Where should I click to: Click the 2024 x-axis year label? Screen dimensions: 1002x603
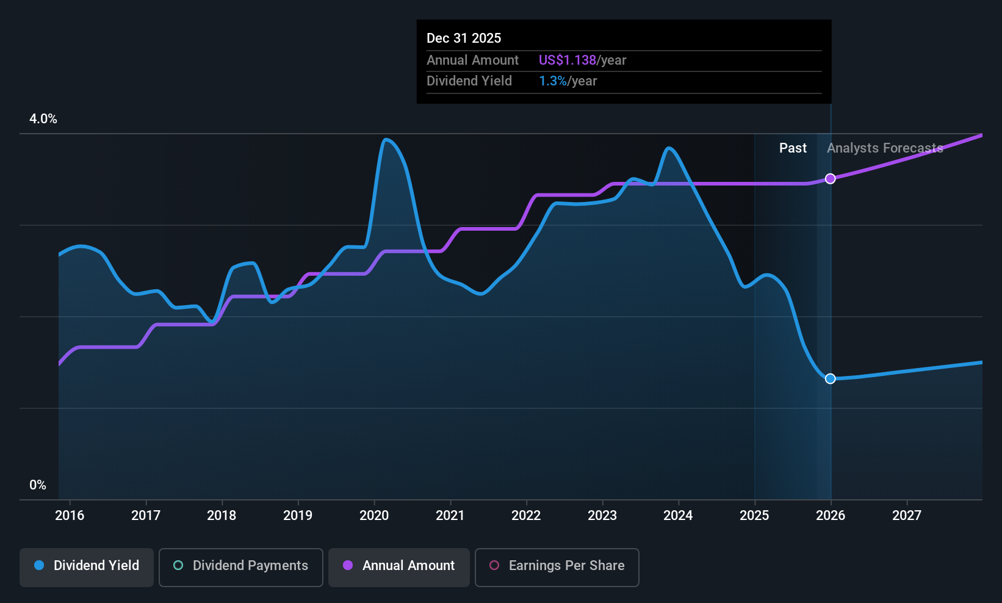click(x=678, y=515)
